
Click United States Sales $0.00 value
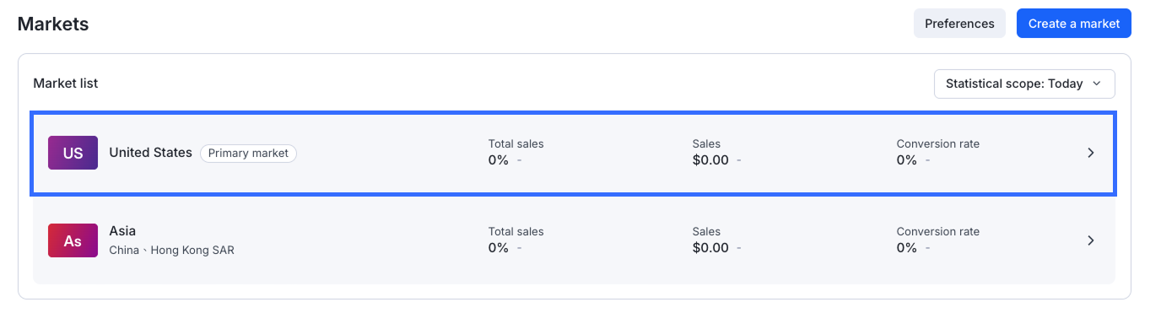(x=710, y=159)
